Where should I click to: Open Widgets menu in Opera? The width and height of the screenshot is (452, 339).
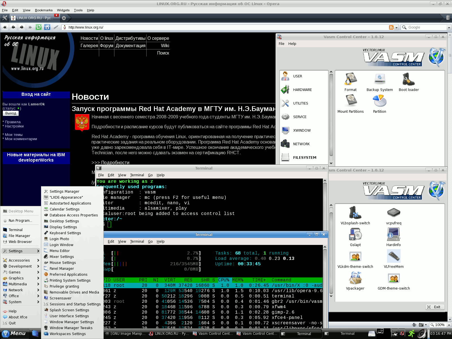click(x=63, y=10)
